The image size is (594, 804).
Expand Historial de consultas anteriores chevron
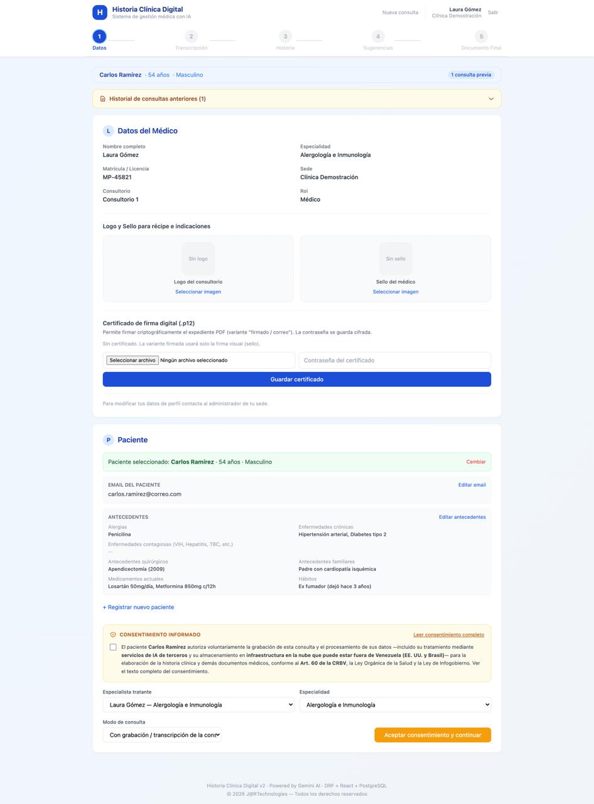point(491,99)
